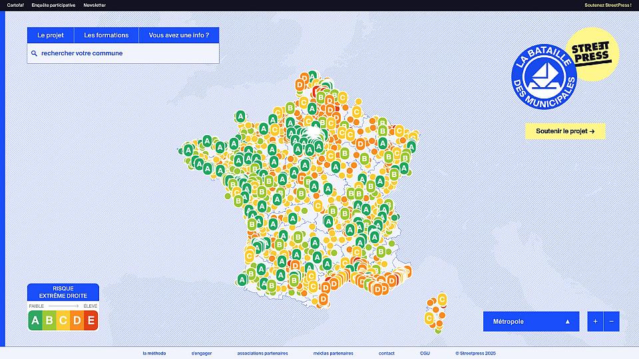Open la méthode footer link

(x=154, y=353)
